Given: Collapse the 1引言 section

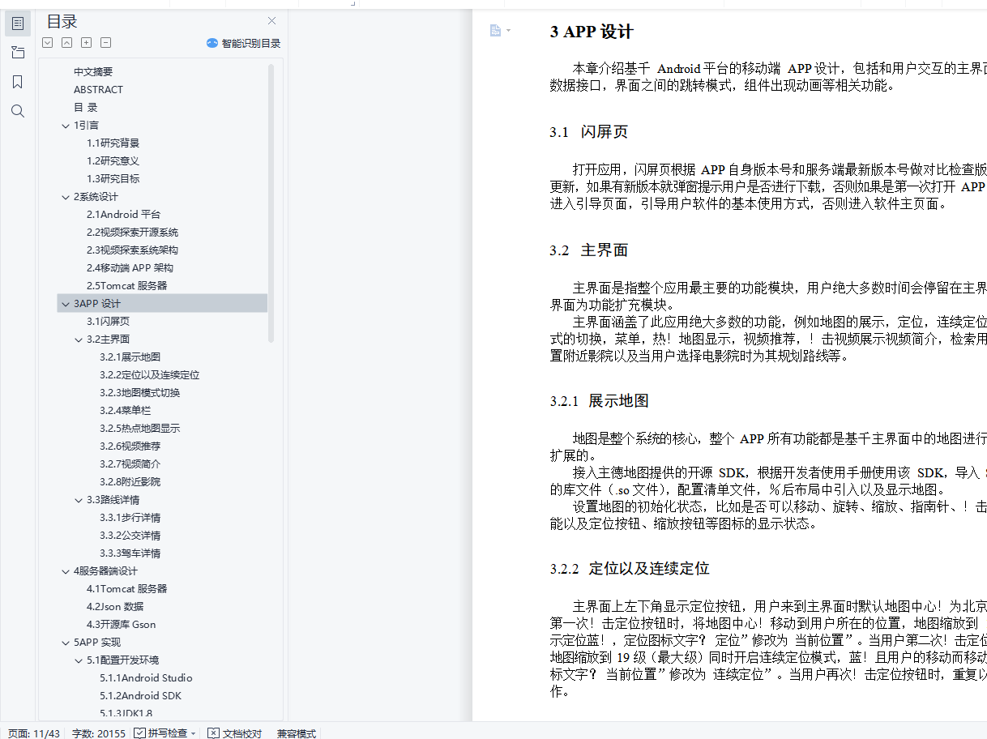Looking at the screenshot, I should pyautogui.click(x=66, y=125).
